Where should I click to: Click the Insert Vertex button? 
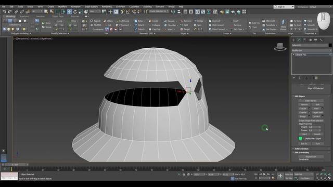pos(311,101)
